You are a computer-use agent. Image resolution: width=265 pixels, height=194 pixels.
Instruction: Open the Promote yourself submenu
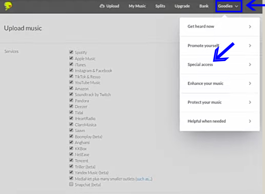coord(219,45)
